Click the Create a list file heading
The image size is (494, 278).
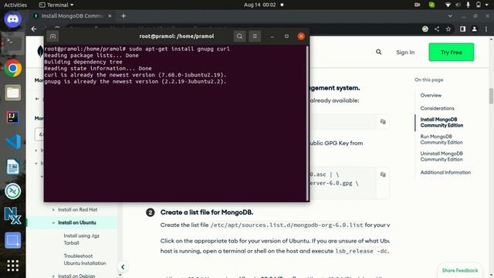pos(207,212)
